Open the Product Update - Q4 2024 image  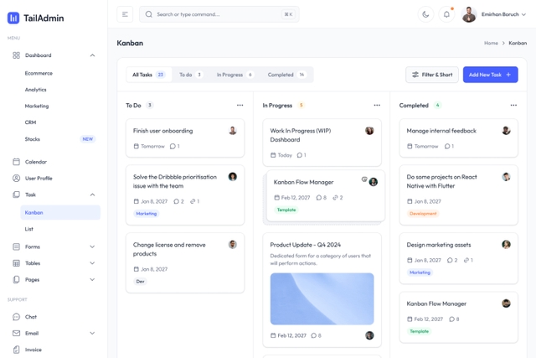pos(322,298)
